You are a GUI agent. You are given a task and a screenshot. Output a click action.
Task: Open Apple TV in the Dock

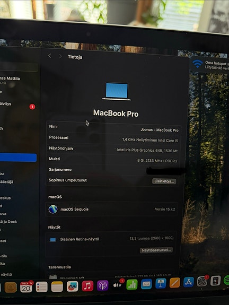click(118, 285)
